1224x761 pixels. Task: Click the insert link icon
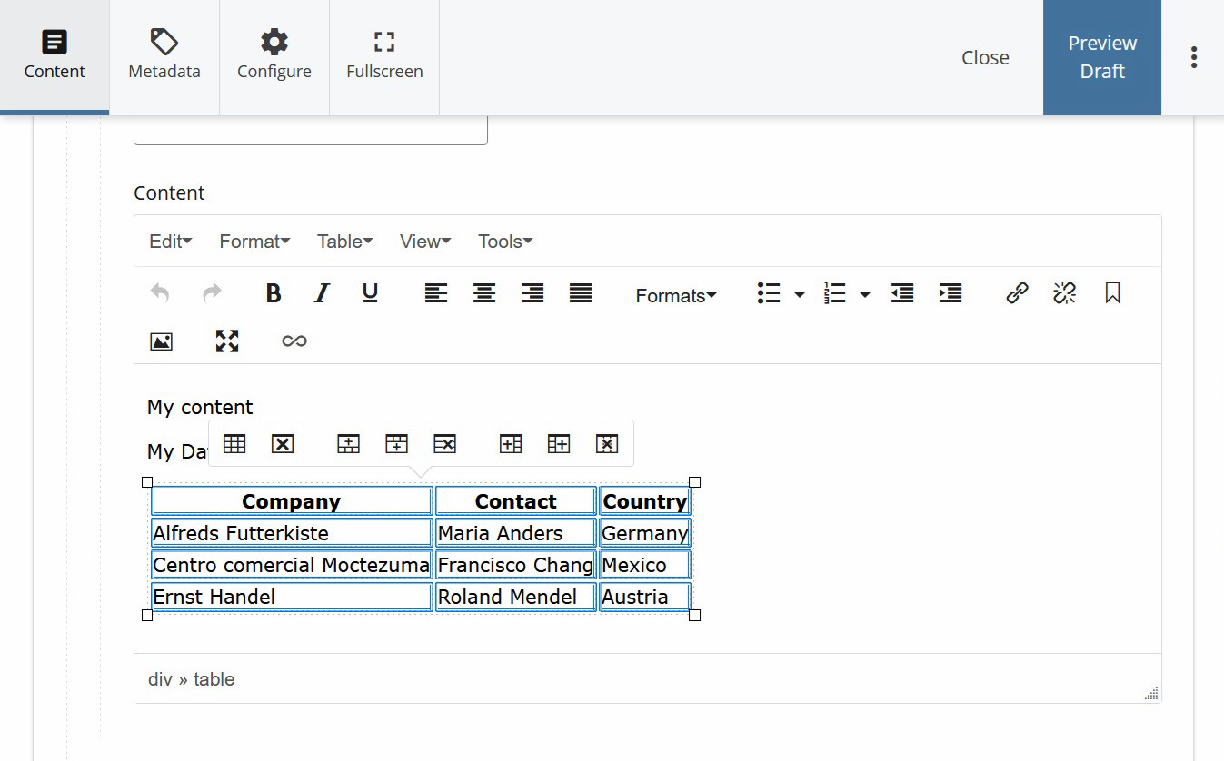[x=1017, y=293]
